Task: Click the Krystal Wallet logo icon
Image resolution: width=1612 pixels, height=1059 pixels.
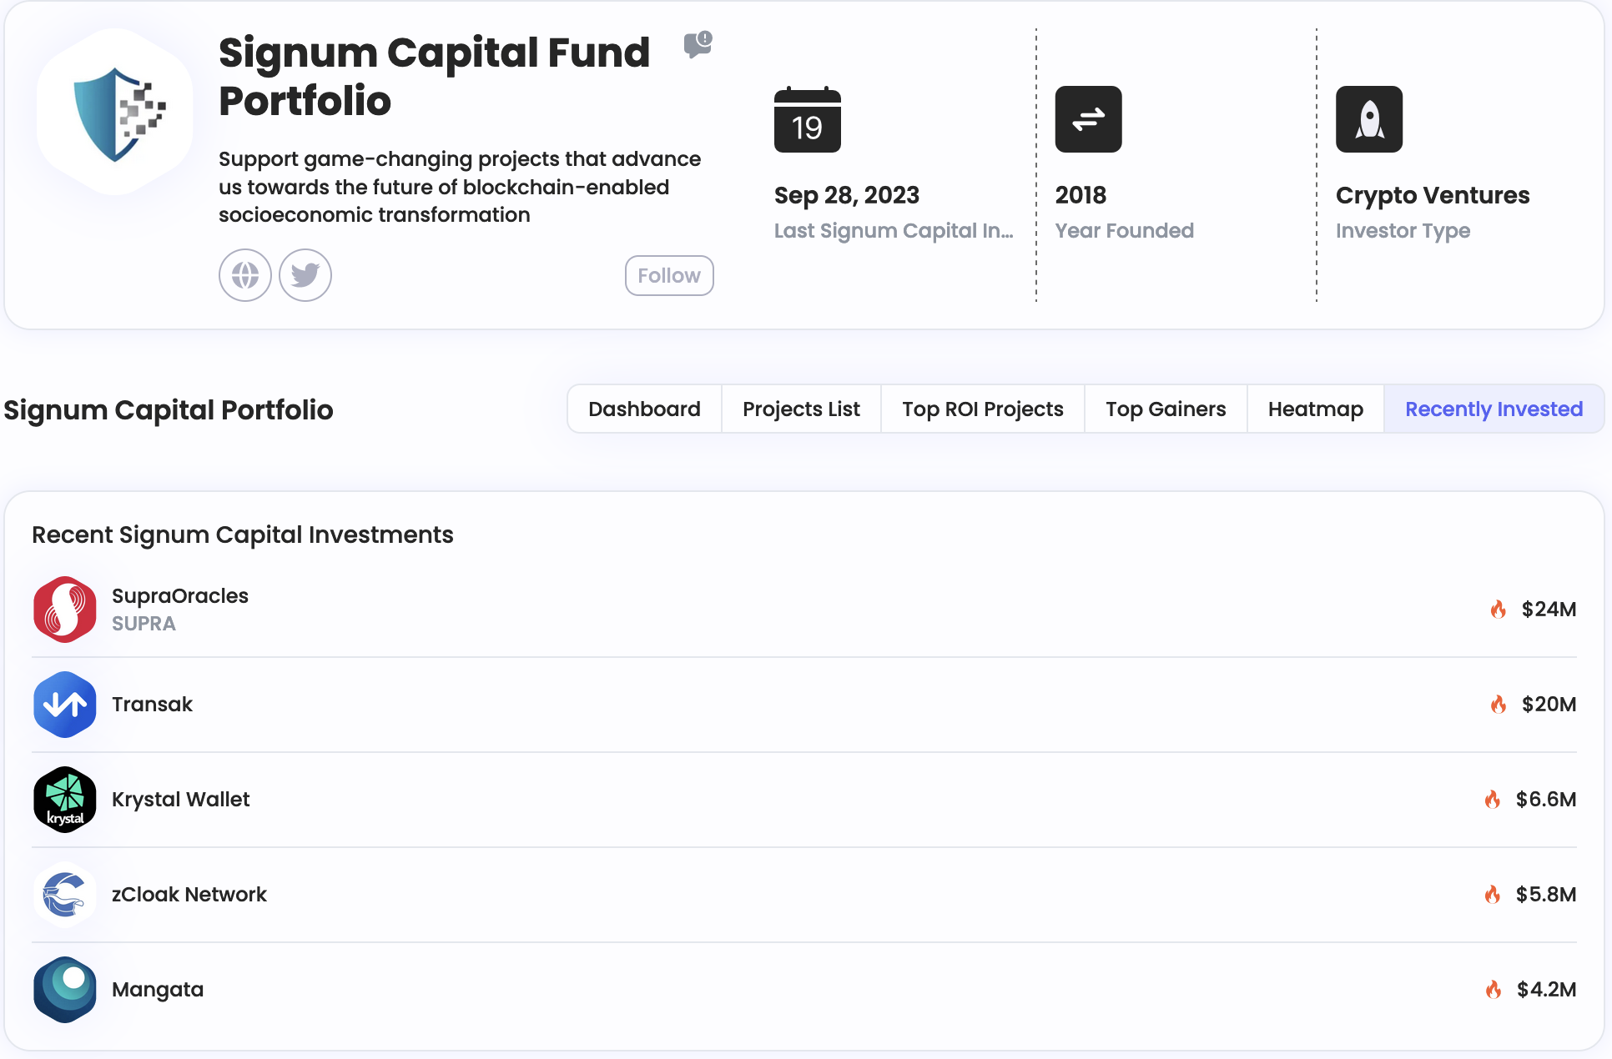Action: click(x=65, y=800)
